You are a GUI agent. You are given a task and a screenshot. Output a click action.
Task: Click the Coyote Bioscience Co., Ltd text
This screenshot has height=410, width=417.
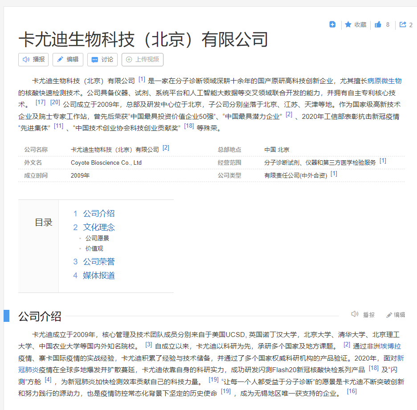pyautogui.click(x=106, y=163)
